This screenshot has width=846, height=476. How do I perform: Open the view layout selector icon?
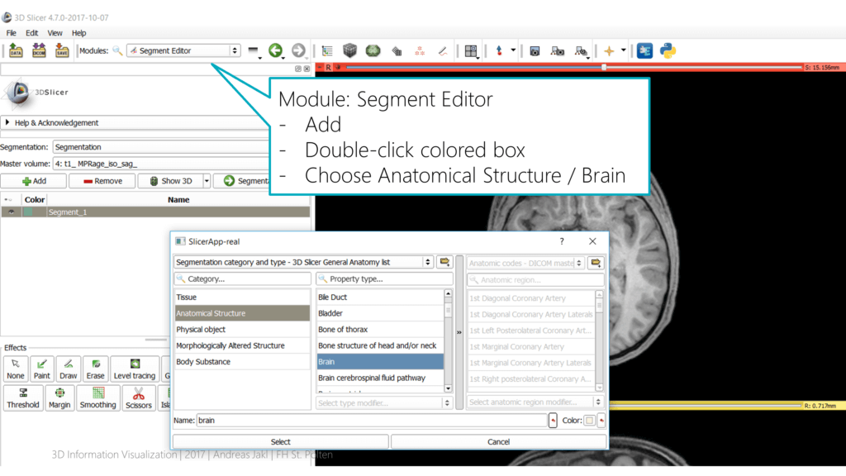coord(471,51)
